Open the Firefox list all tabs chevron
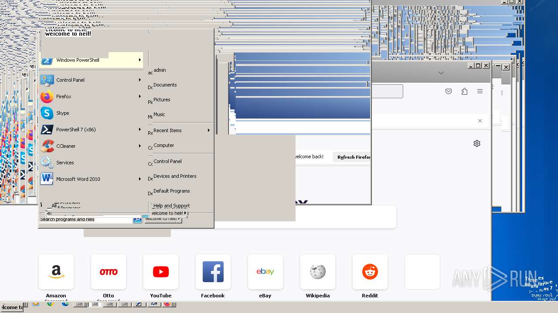The width and height of the screenshot is (558, 313). click(x=441, y=73)
